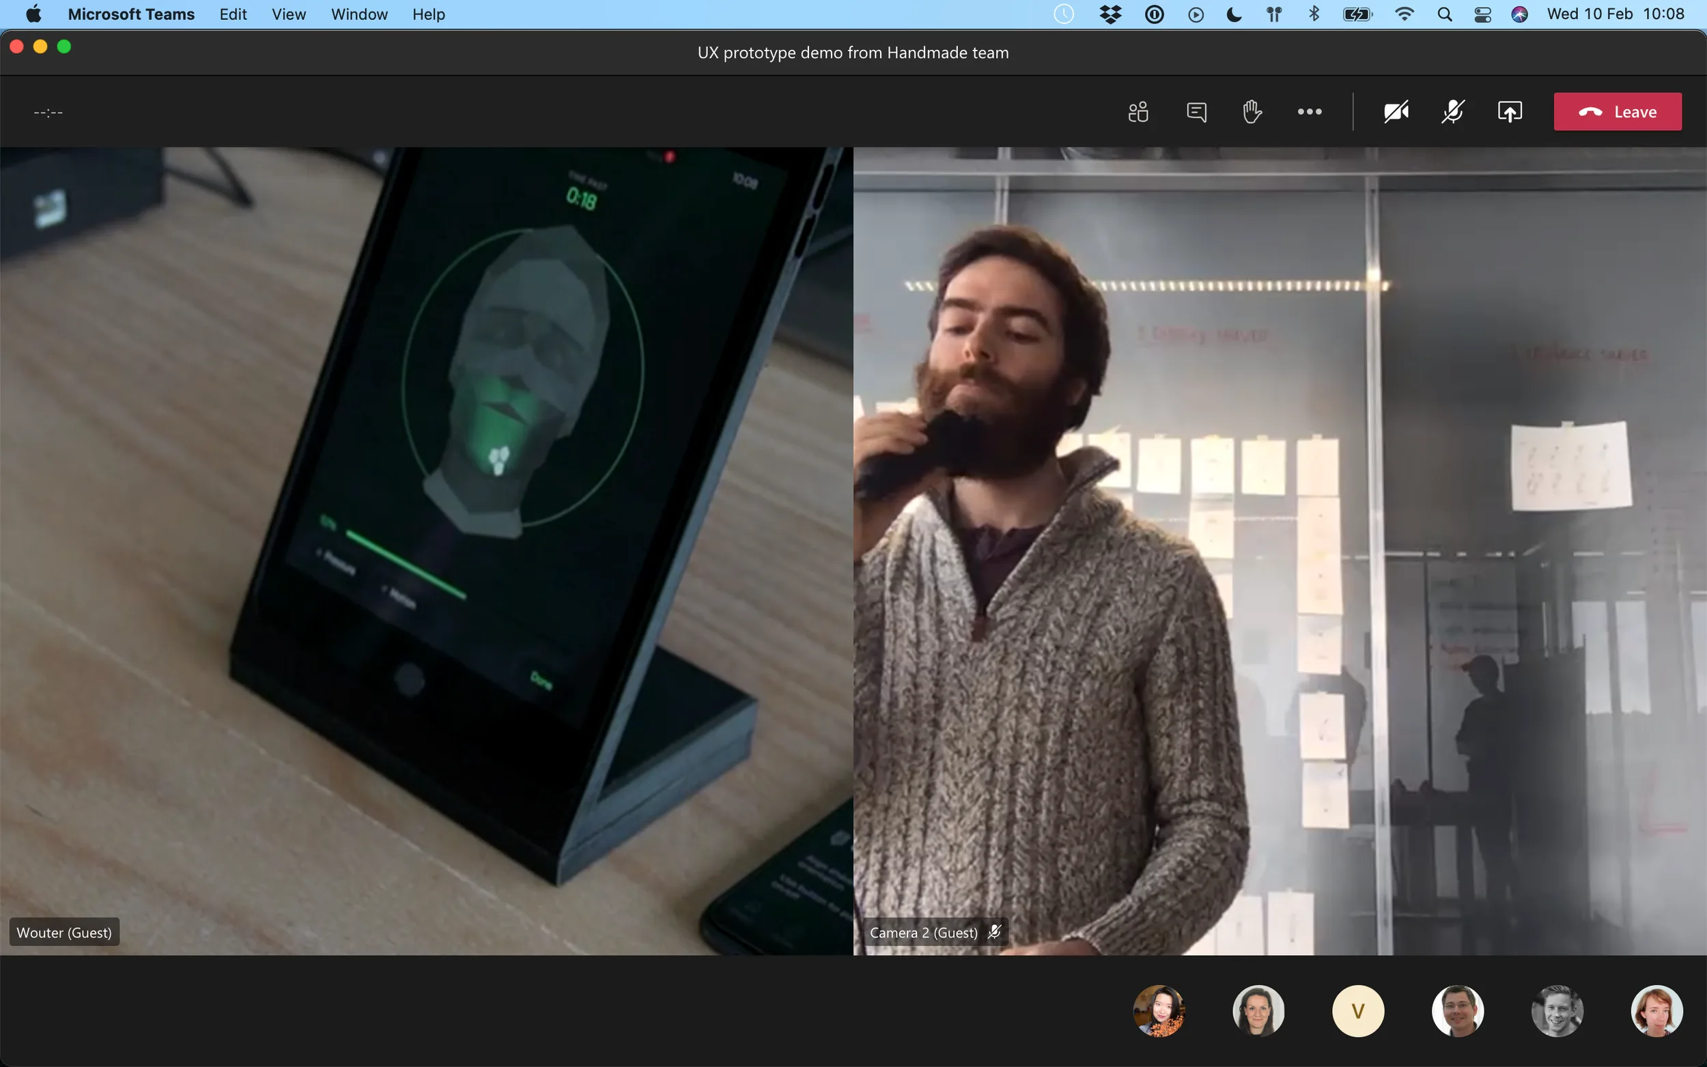
Task: Toggle Do Not Disturb moon icon
Action: (x=1235, y=14)
